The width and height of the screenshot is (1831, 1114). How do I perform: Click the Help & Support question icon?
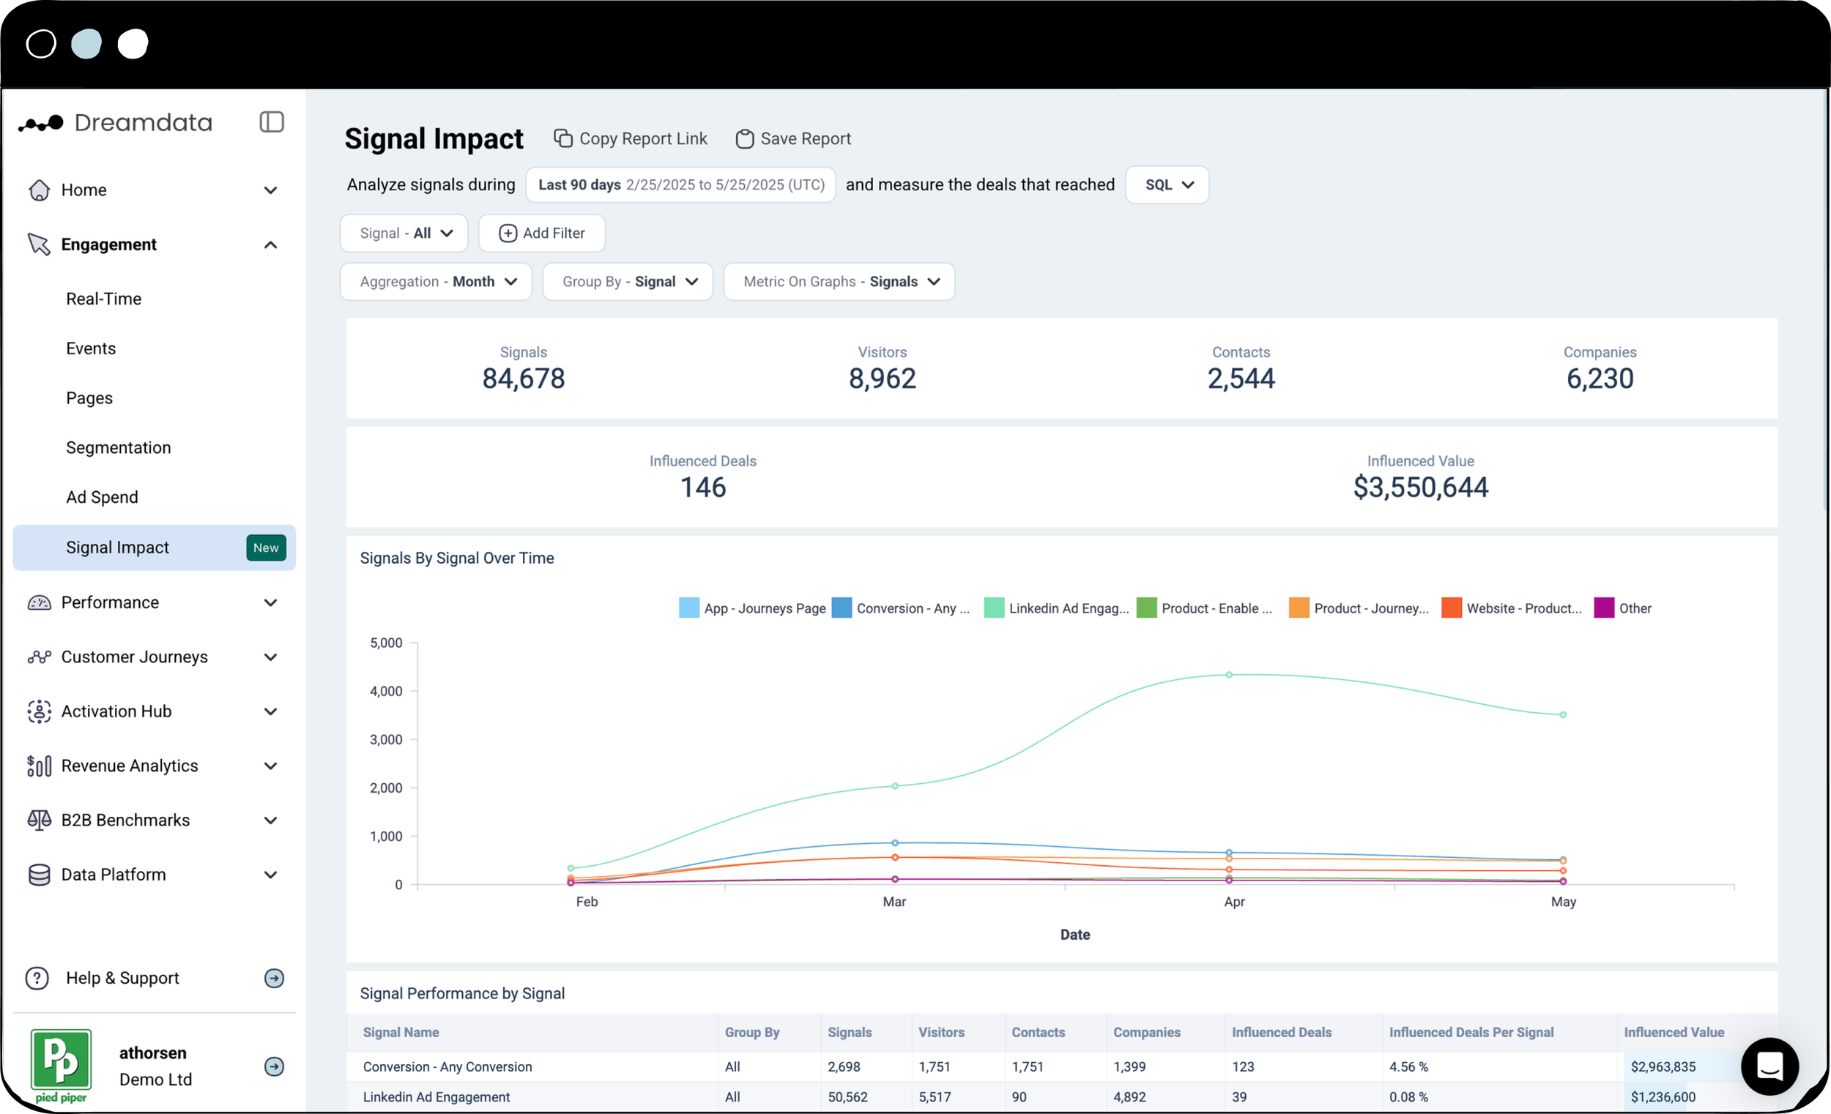click(x=37, y=978)
